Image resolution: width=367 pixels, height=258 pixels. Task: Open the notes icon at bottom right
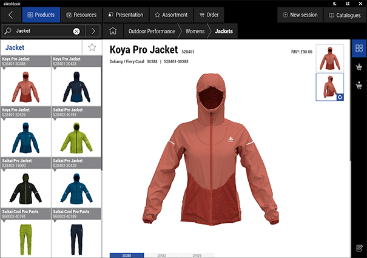(x=359, y=248)
